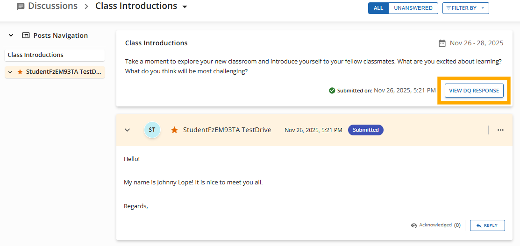Select Class Introductions in Posts Navigation

pyautogui.click(x=36, y=55)
